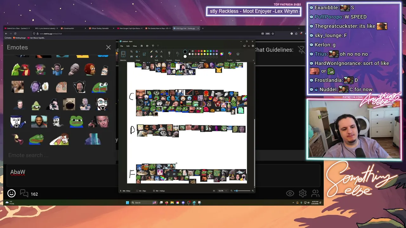This screenshot has width=406, height=228.
Task: Open Discord from the taskbar
Action: point(183,203)
